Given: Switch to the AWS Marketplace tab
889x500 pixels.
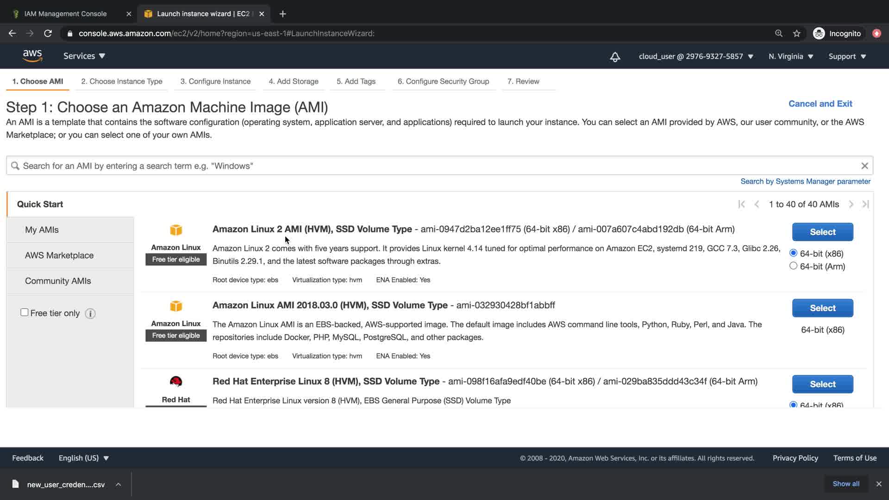Looking at the screenshot, I should (x=59, y=255).
